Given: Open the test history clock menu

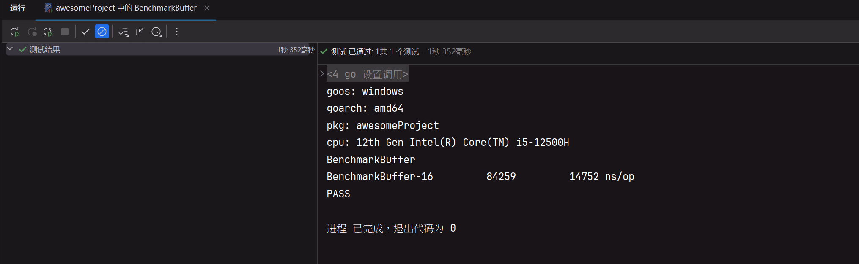Looking at the screenshot, I should click(156, 32).
